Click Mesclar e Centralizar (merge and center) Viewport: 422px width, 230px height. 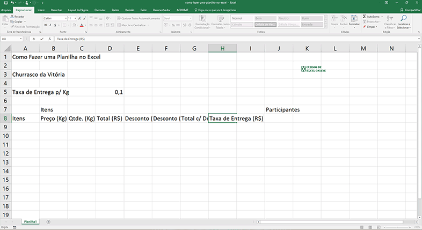(x=132, y=25)
